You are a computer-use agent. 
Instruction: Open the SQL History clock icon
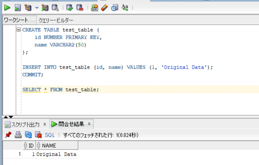point(114,8)
